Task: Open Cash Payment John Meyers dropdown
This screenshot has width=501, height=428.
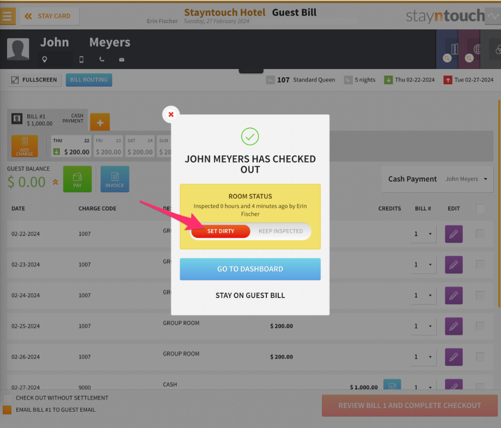Action: [x=437, y=179]
